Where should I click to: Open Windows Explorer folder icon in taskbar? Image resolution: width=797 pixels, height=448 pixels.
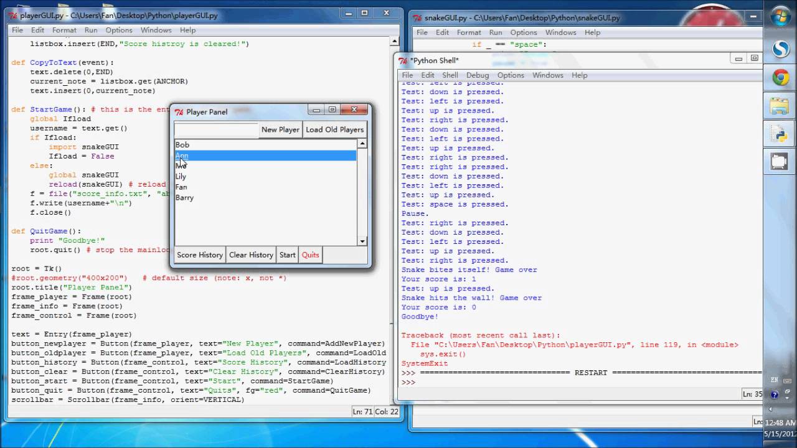pos(780,106)
